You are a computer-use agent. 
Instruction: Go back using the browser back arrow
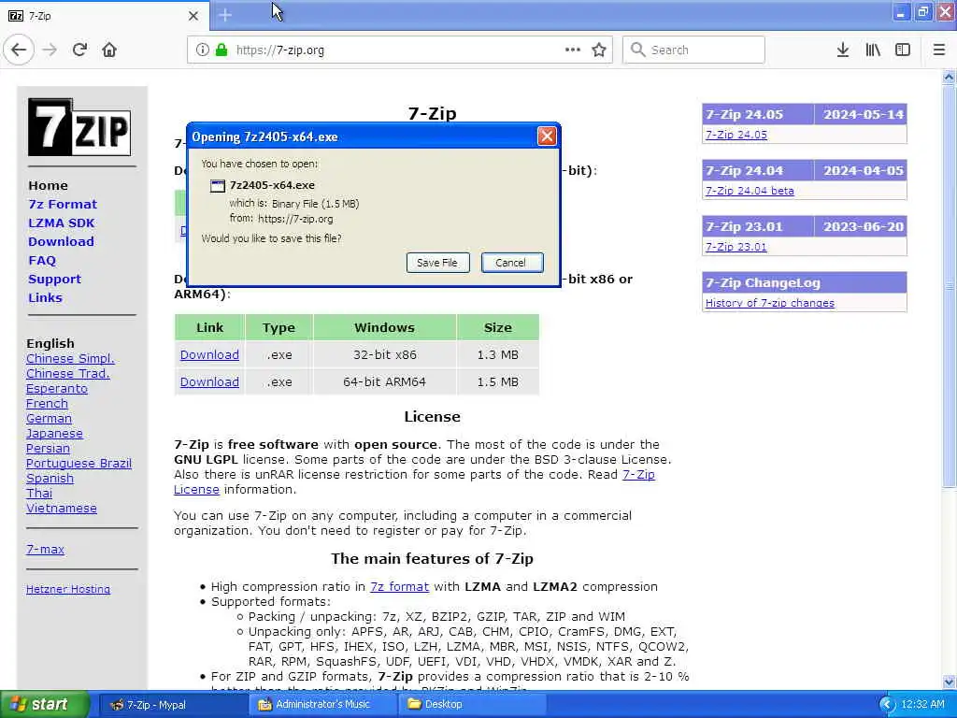[x=19, y=50]
